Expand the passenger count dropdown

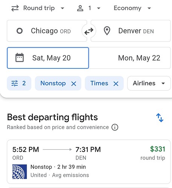pos(94,8)
